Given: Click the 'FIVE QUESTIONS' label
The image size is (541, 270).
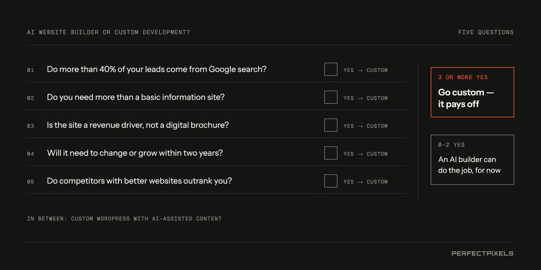Looking at the screenshot, I should [x=486, y=32].
